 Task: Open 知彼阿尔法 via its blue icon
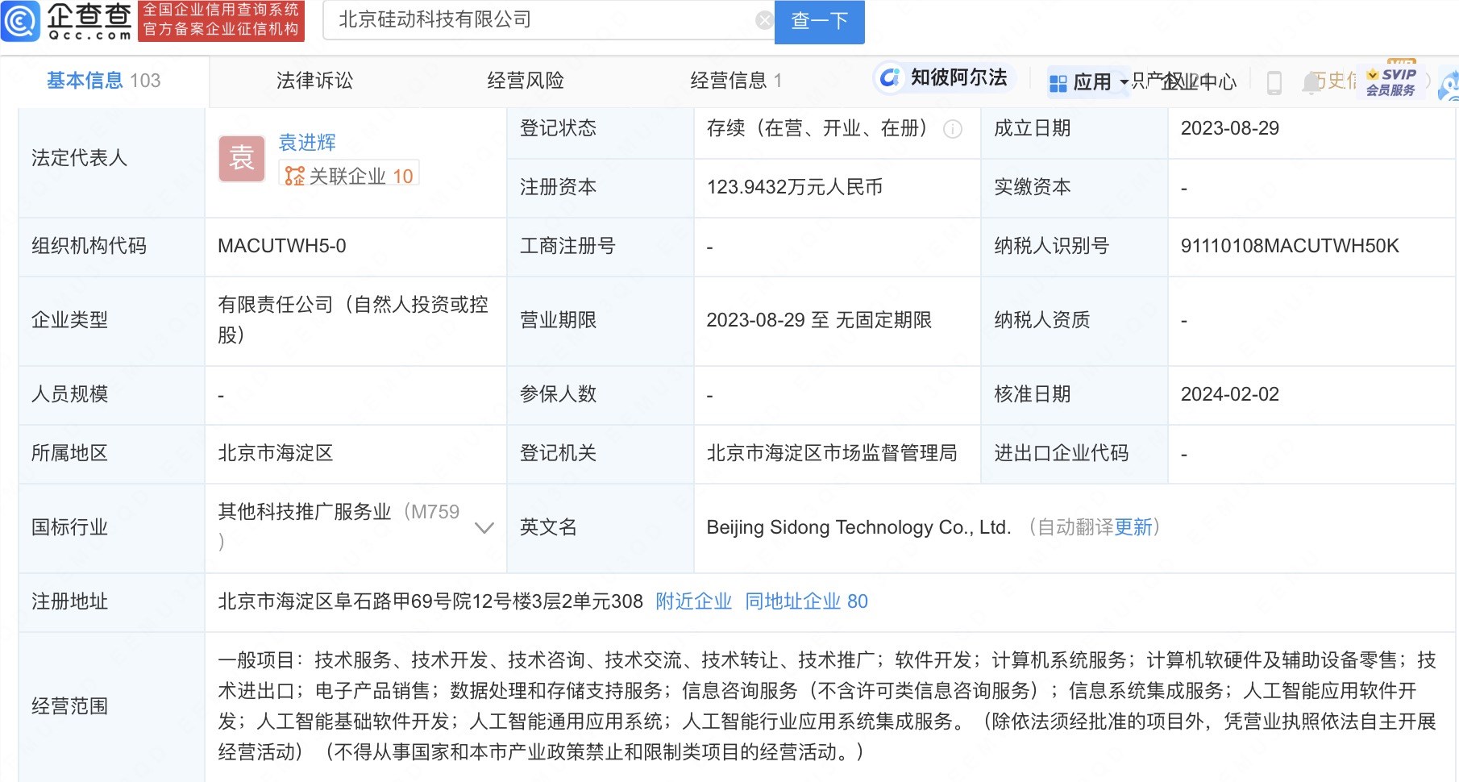click(x=889, y=77)
